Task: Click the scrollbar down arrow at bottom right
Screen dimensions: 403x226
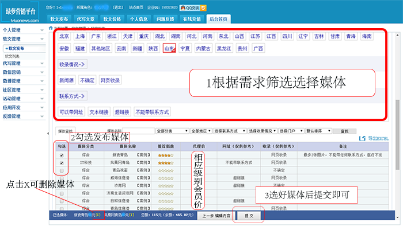Action: [x=398, y=217]
